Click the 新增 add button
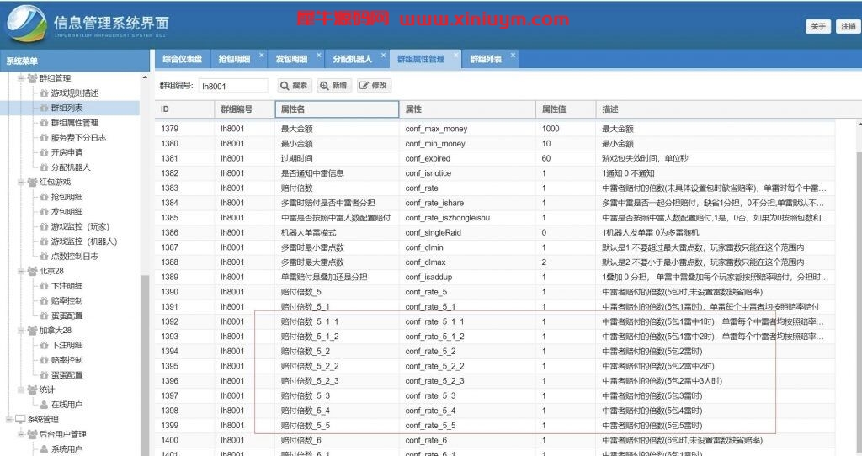 (333, 86)
